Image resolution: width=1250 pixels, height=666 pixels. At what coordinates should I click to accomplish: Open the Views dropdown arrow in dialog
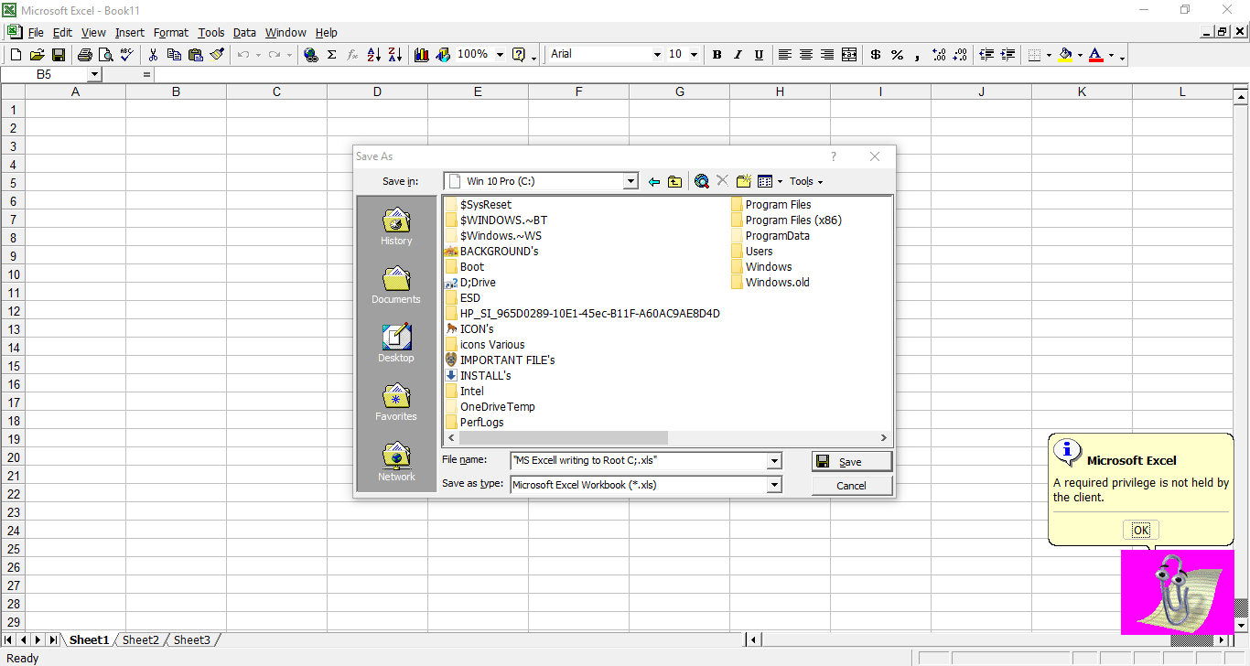[780, 181]
